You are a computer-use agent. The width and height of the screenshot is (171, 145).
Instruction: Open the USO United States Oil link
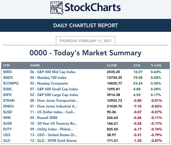click(x=54, y=135)
